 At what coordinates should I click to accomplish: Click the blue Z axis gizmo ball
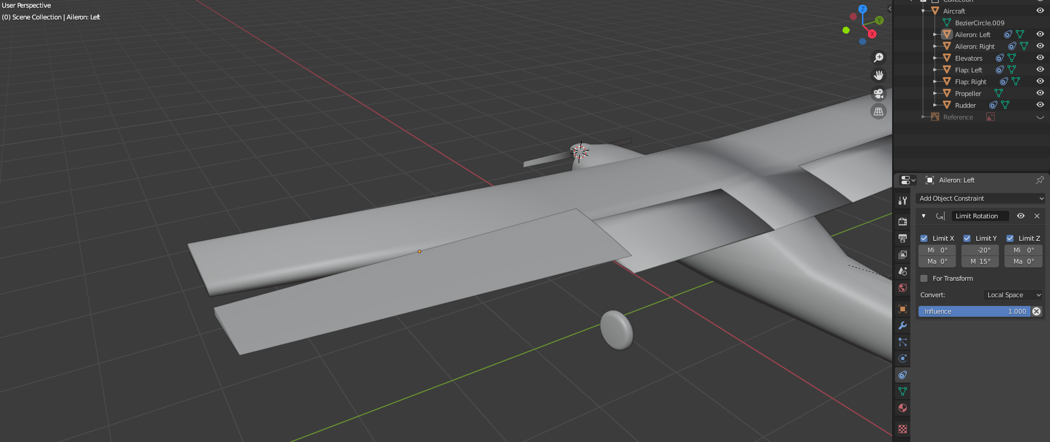(x=863, y=9)
